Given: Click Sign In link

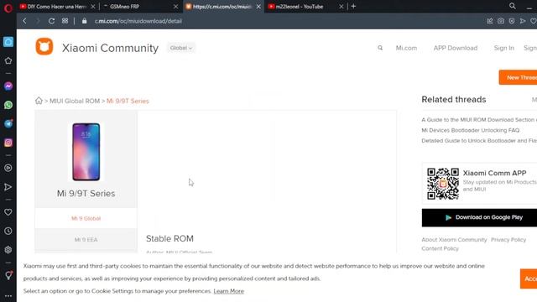Looking at the screenshot, I should (503, 48).
